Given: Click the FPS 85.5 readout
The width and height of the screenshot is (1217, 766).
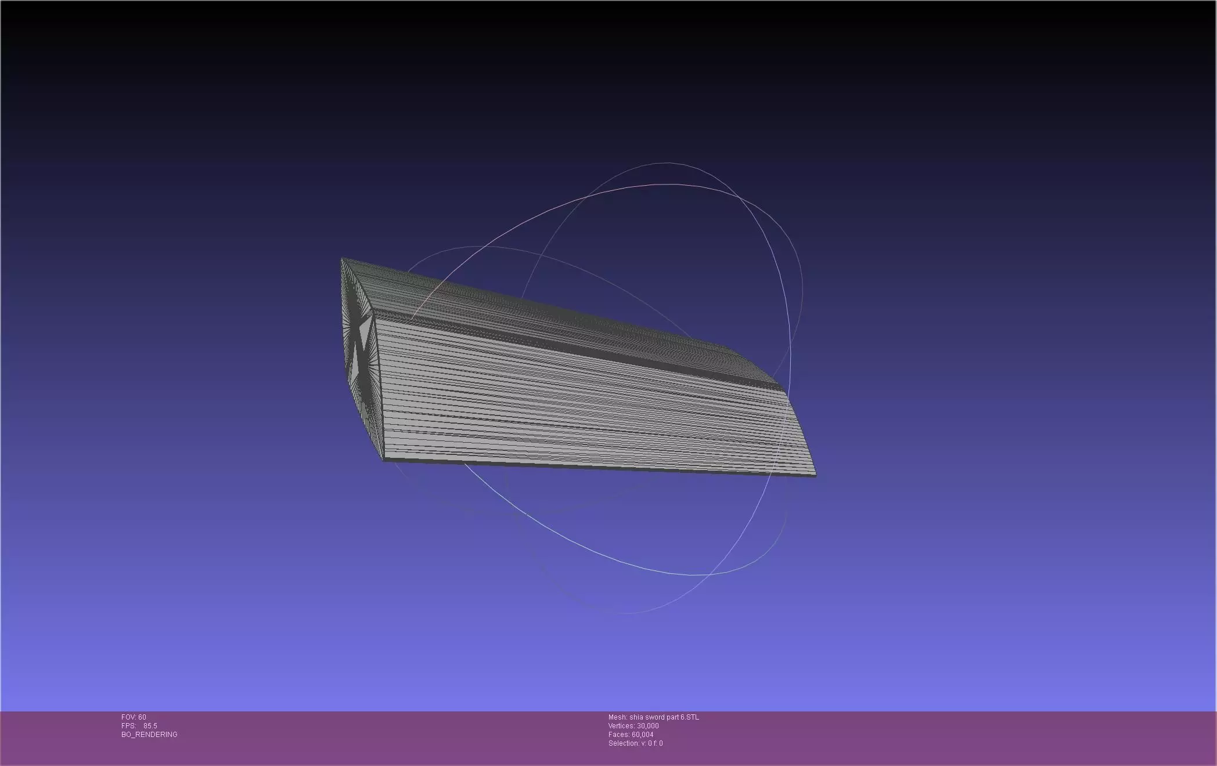Looking at the screenshot, I should coord(139,726).
